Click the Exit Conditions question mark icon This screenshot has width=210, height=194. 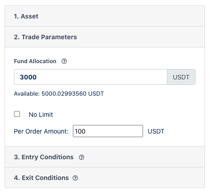point(75,178)
